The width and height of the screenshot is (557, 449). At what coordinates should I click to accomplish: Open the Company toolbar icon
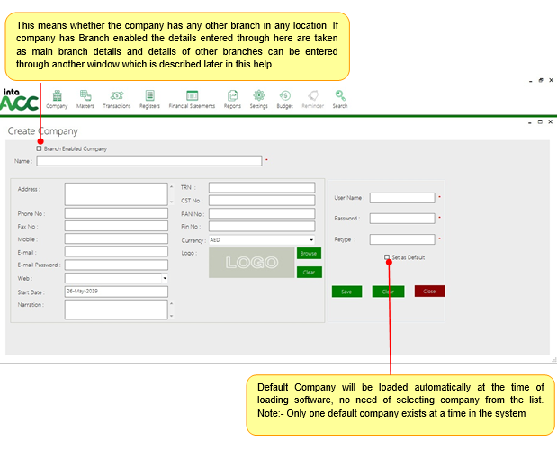(x=57, y=95)
